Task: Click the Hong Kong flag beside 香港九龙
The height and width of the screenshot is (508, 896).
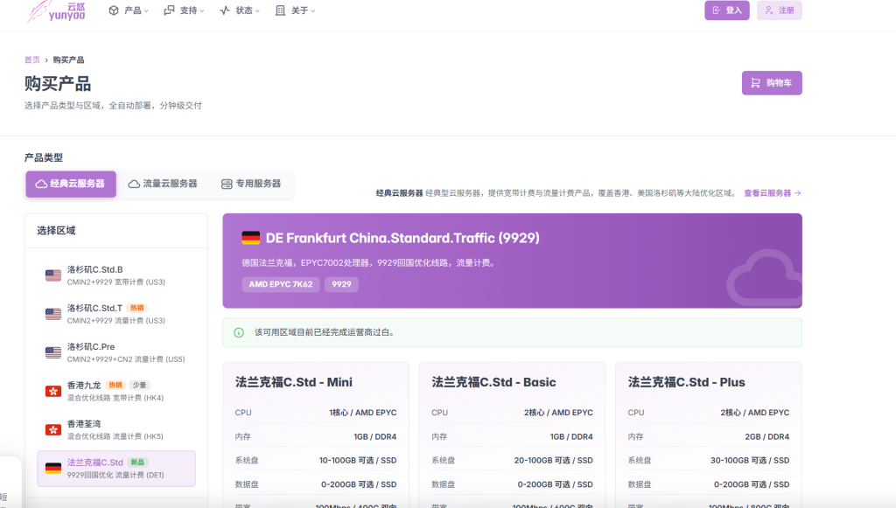Action: pos(53,391)
